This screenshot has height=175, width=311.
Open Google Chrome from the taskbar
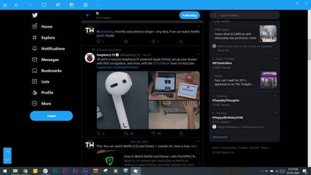click(x=25, y=171)
